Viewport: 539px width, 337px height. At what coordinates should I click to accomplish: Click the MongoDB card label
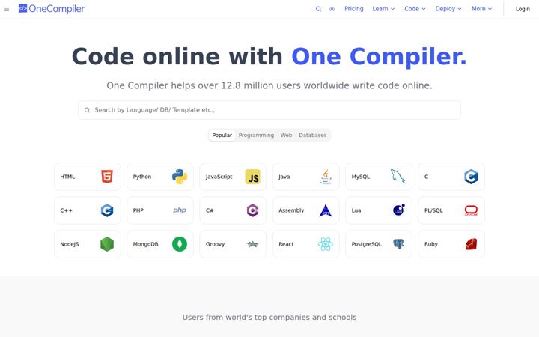[x=145, y=244]
